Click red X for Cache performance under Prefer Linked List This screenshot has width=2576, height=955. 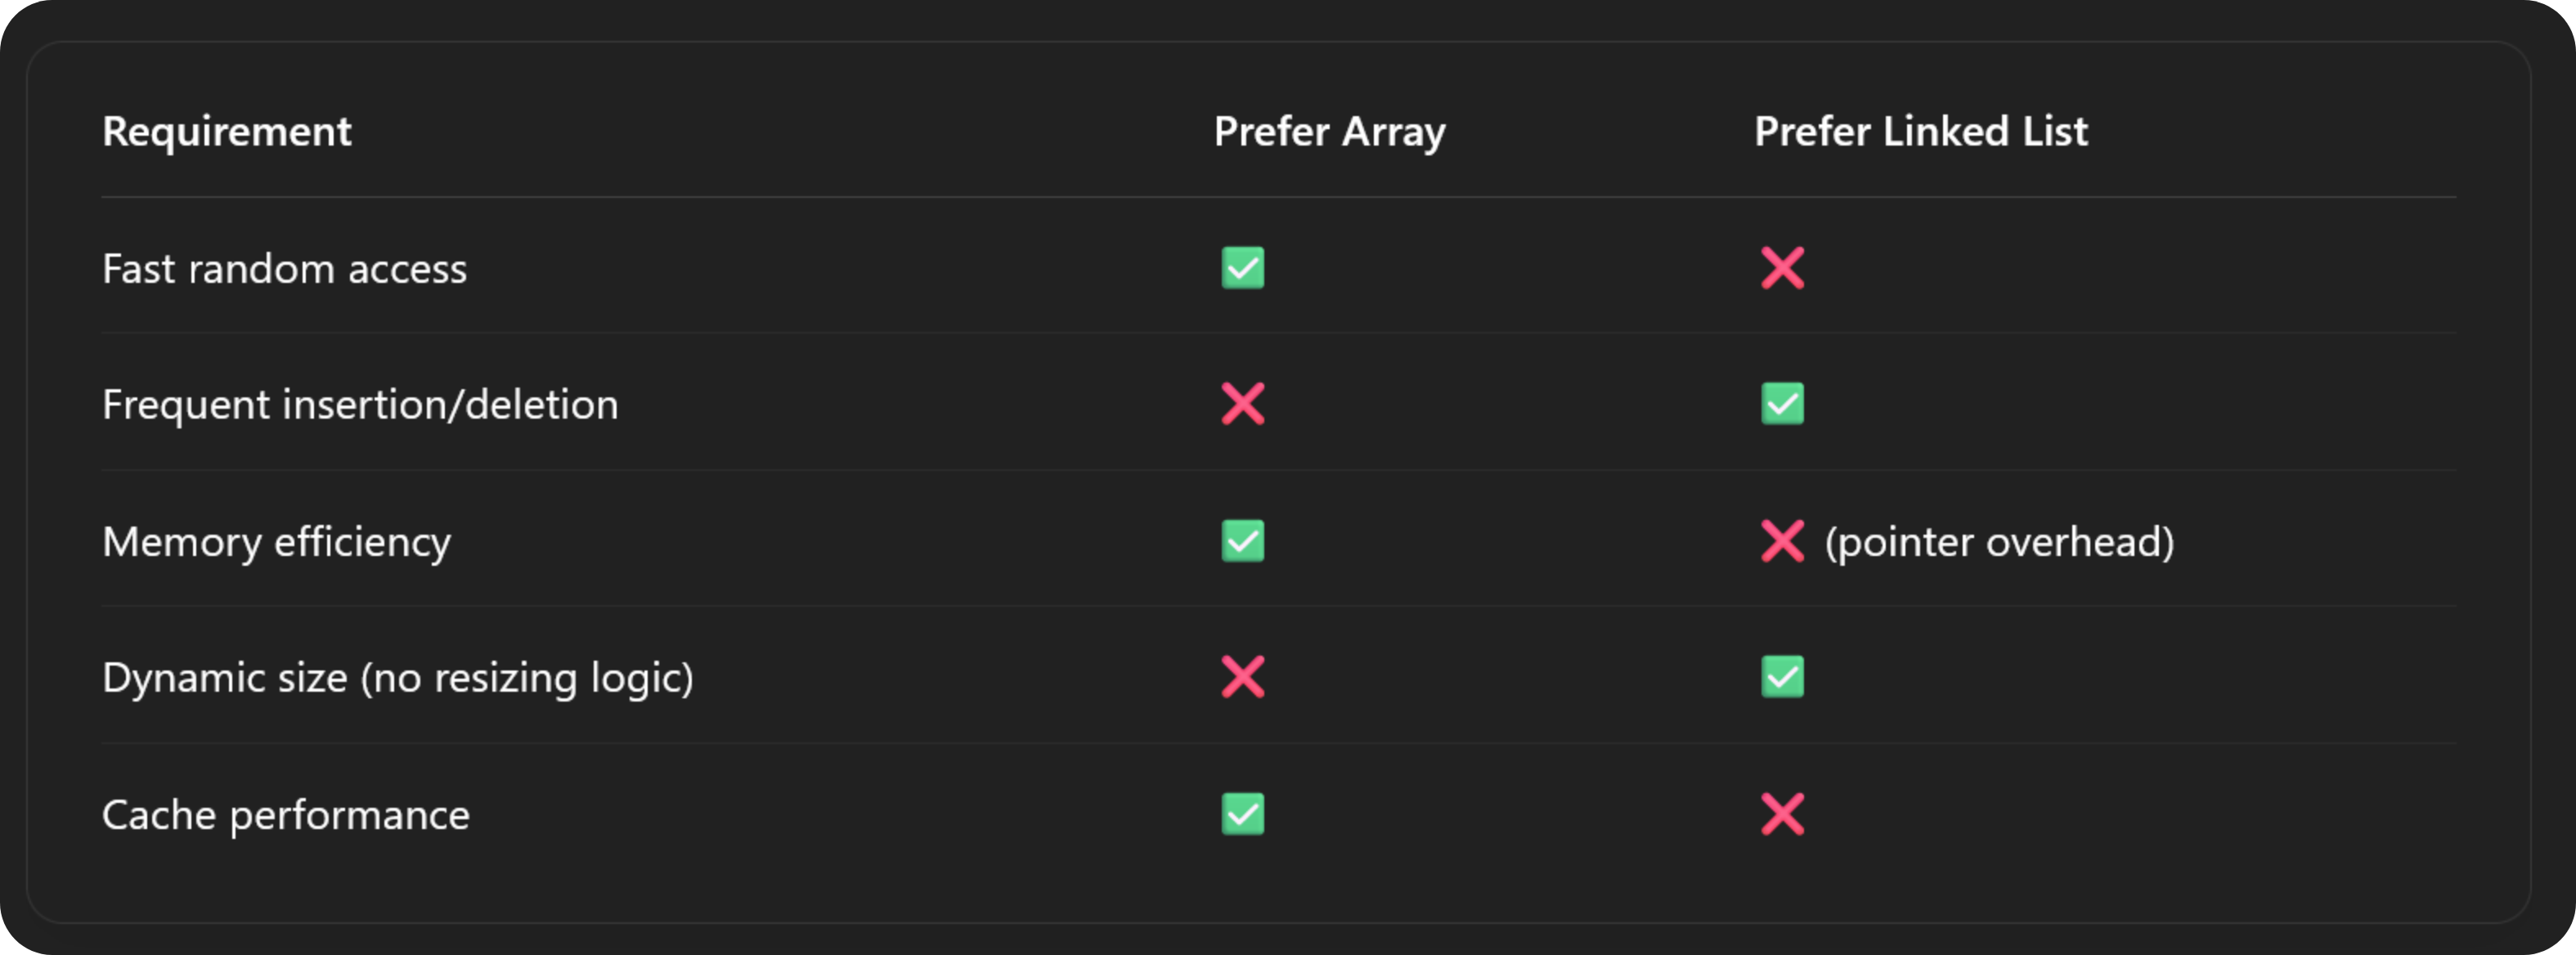click(1782, 814)
